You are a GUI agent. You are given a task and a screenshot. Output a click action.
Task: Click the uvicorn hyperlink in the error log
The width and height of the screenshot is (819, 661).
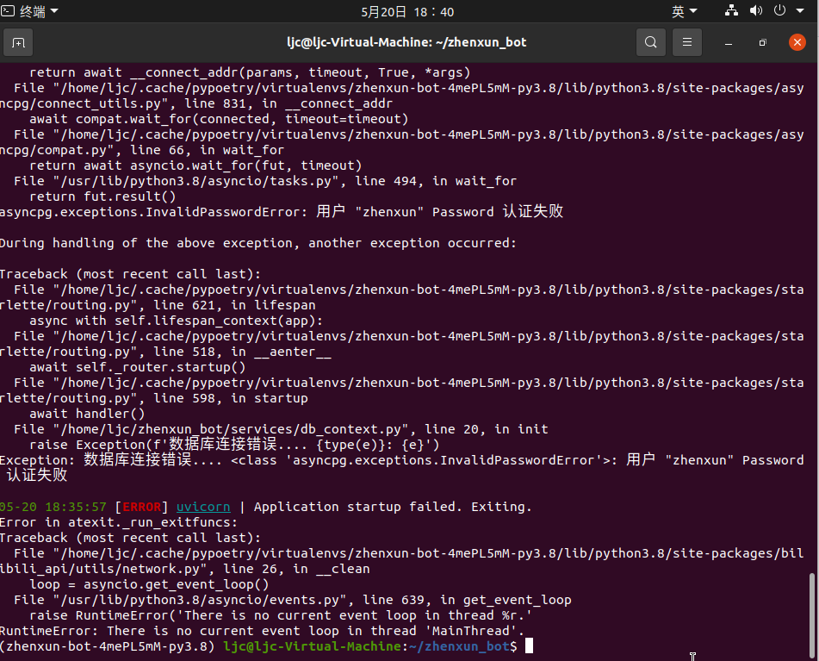click(x=203, y=507)
